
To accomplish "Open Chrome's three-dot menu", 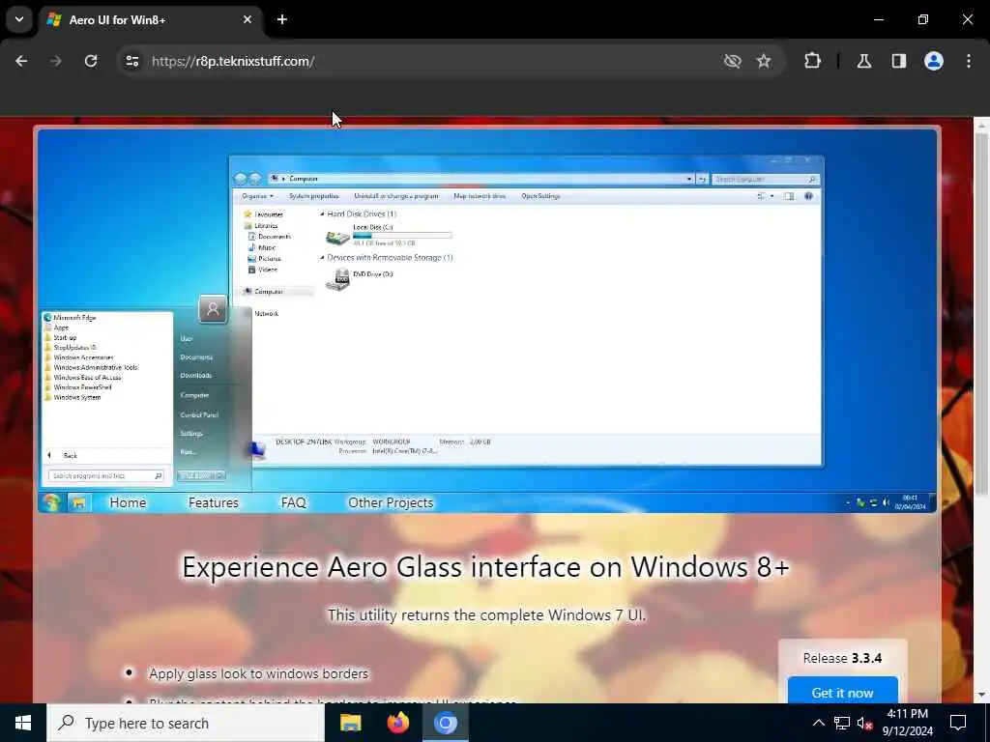I will [x=969, y=61].
